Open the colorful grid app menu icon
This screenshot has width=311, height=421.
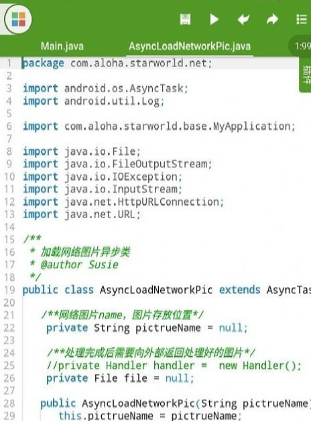pos(18,19)
